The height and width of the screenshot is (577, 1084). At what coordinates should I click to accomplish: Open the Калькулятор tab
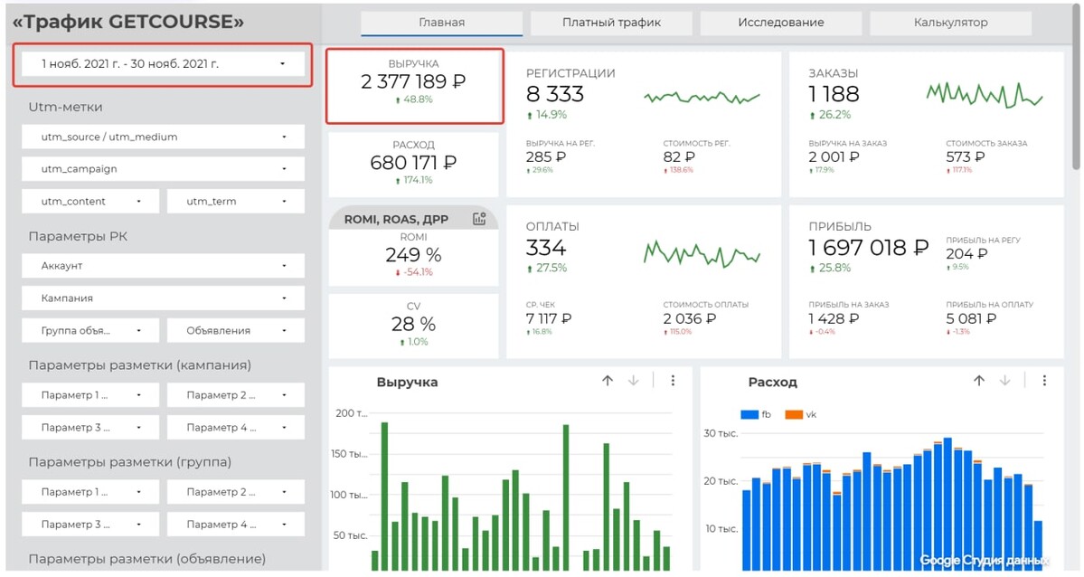click(950, 23)
